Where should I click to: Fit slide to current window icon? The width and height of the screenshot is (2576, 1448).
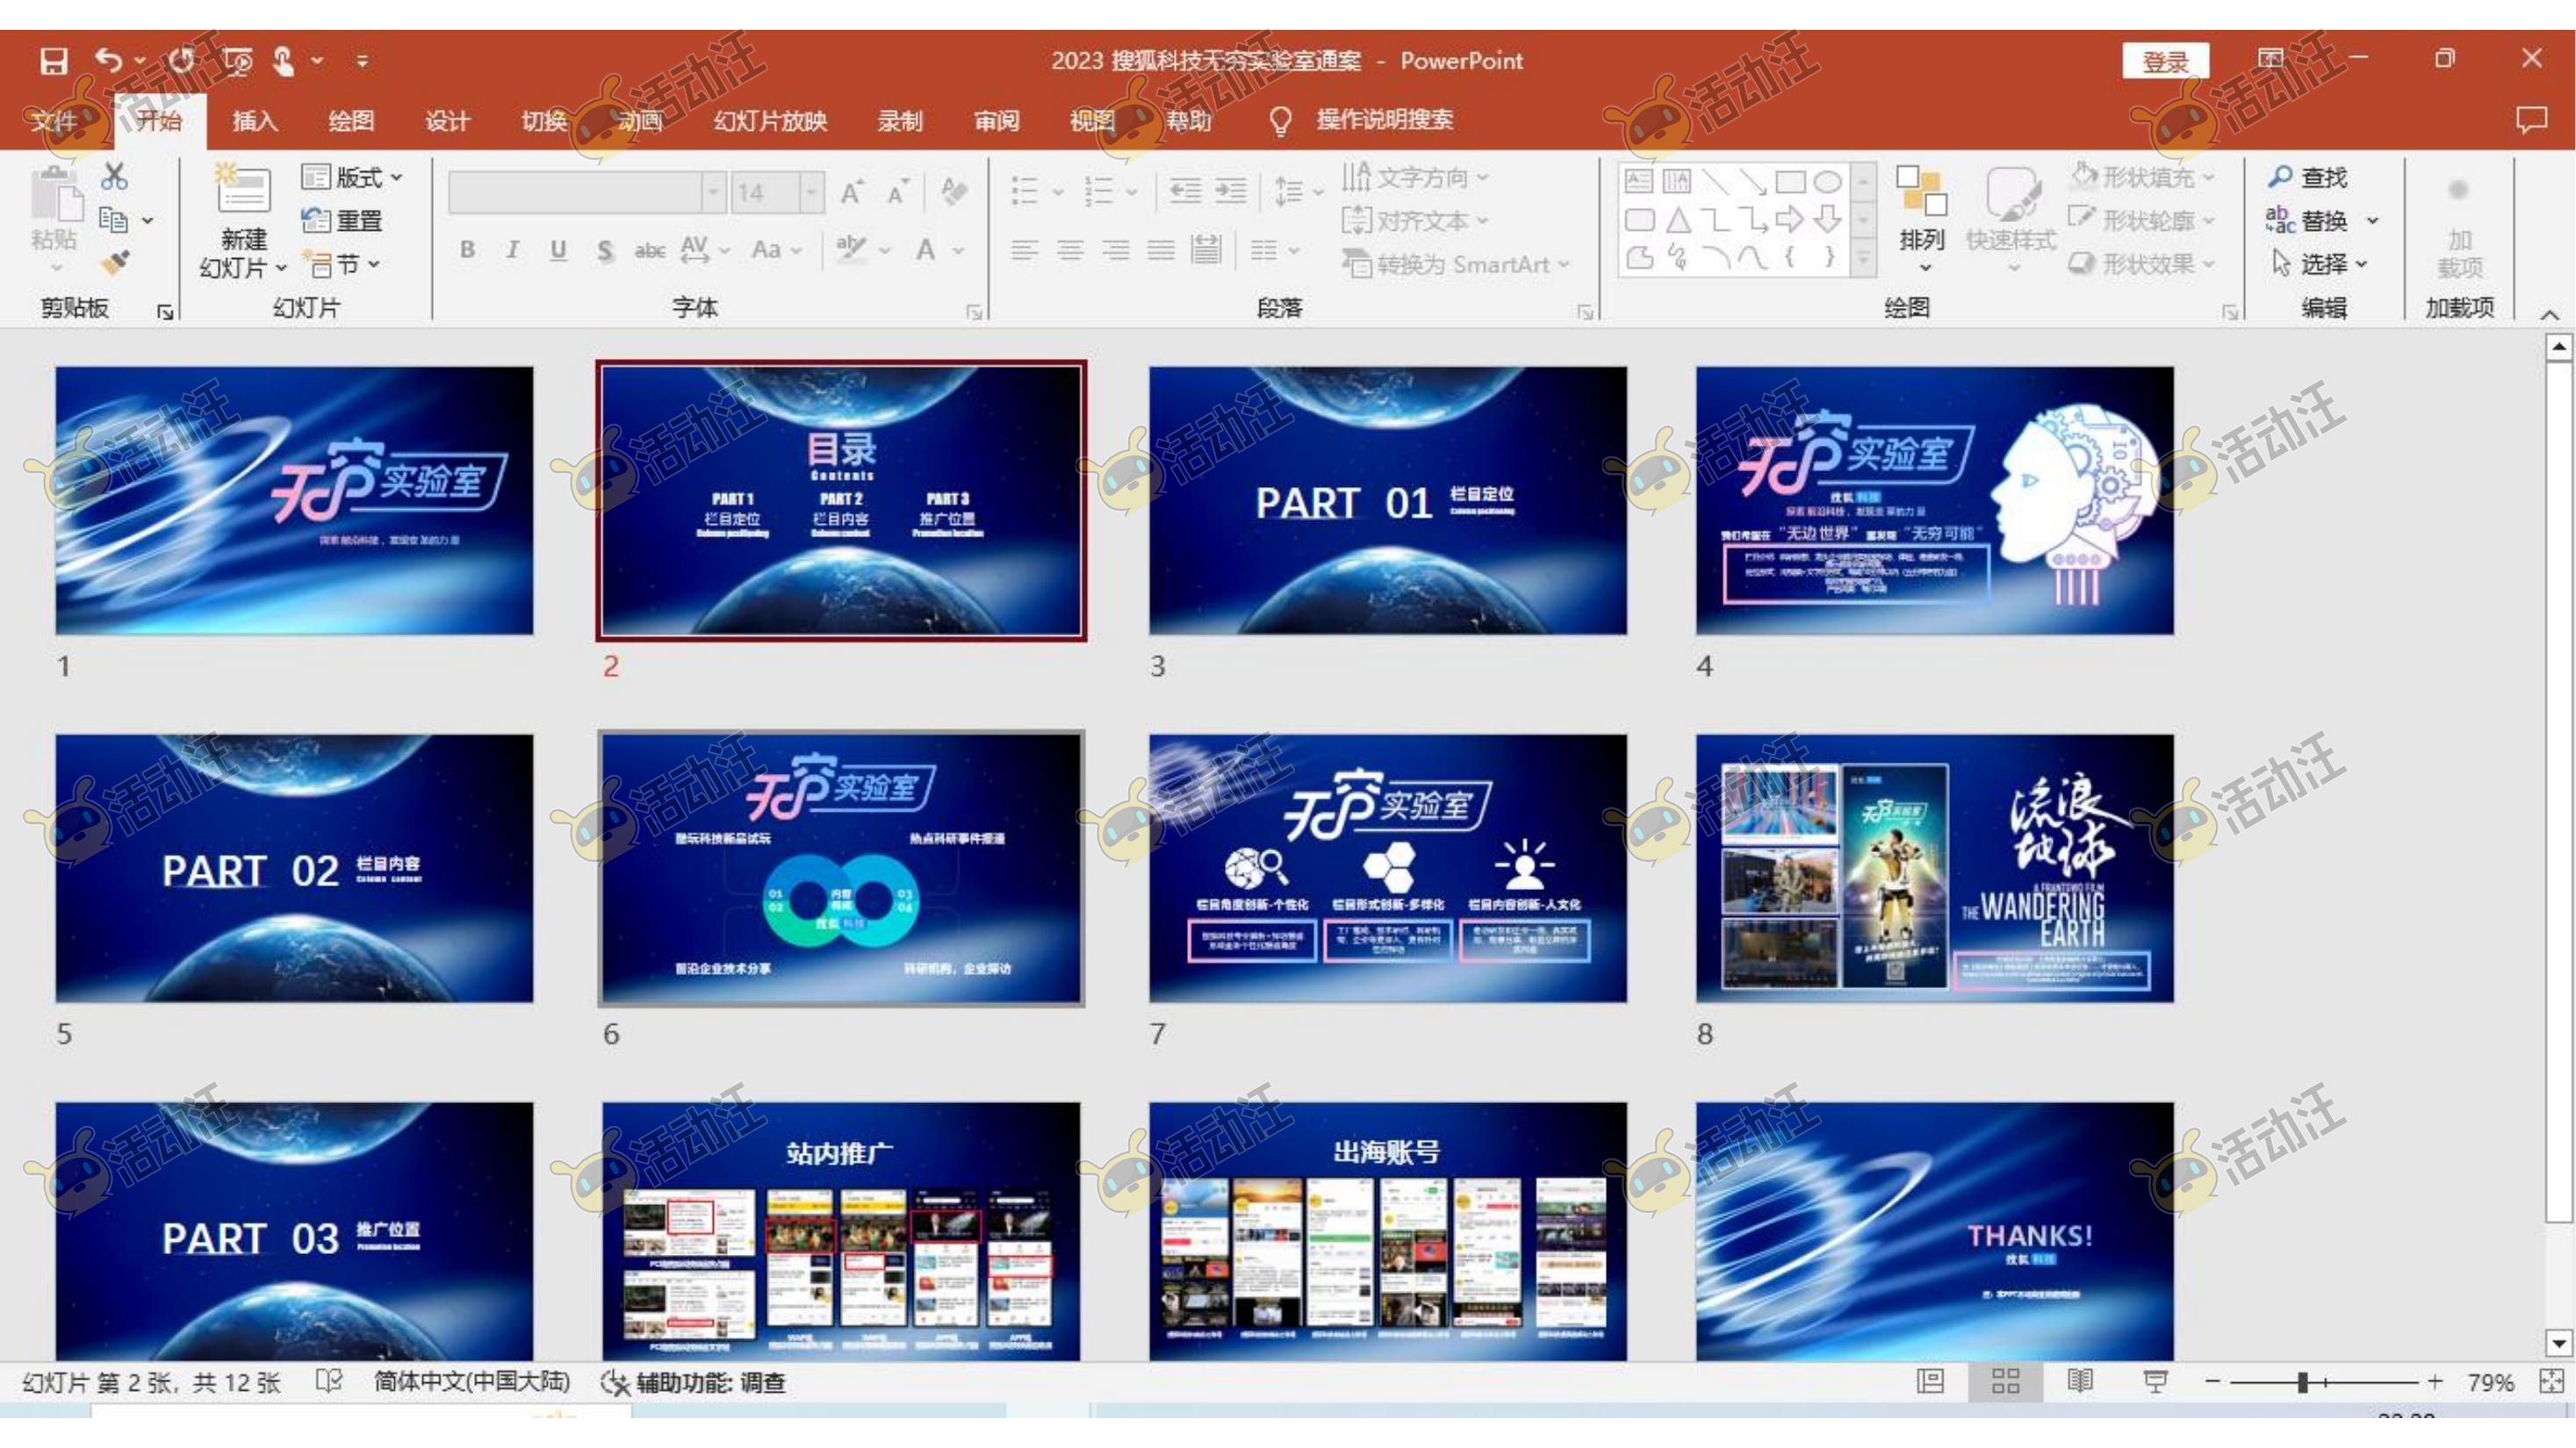click(2551, 1381)
